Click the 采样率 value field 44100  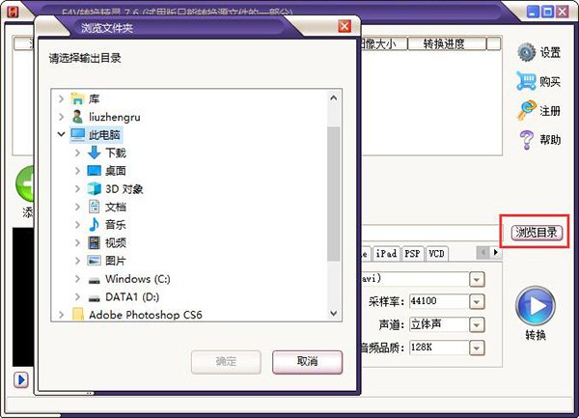pos(439,302)
